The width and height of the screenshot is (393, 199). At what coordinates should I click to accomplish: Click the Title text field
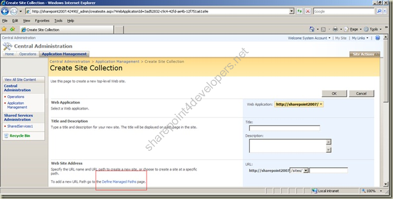coord(285,128)
